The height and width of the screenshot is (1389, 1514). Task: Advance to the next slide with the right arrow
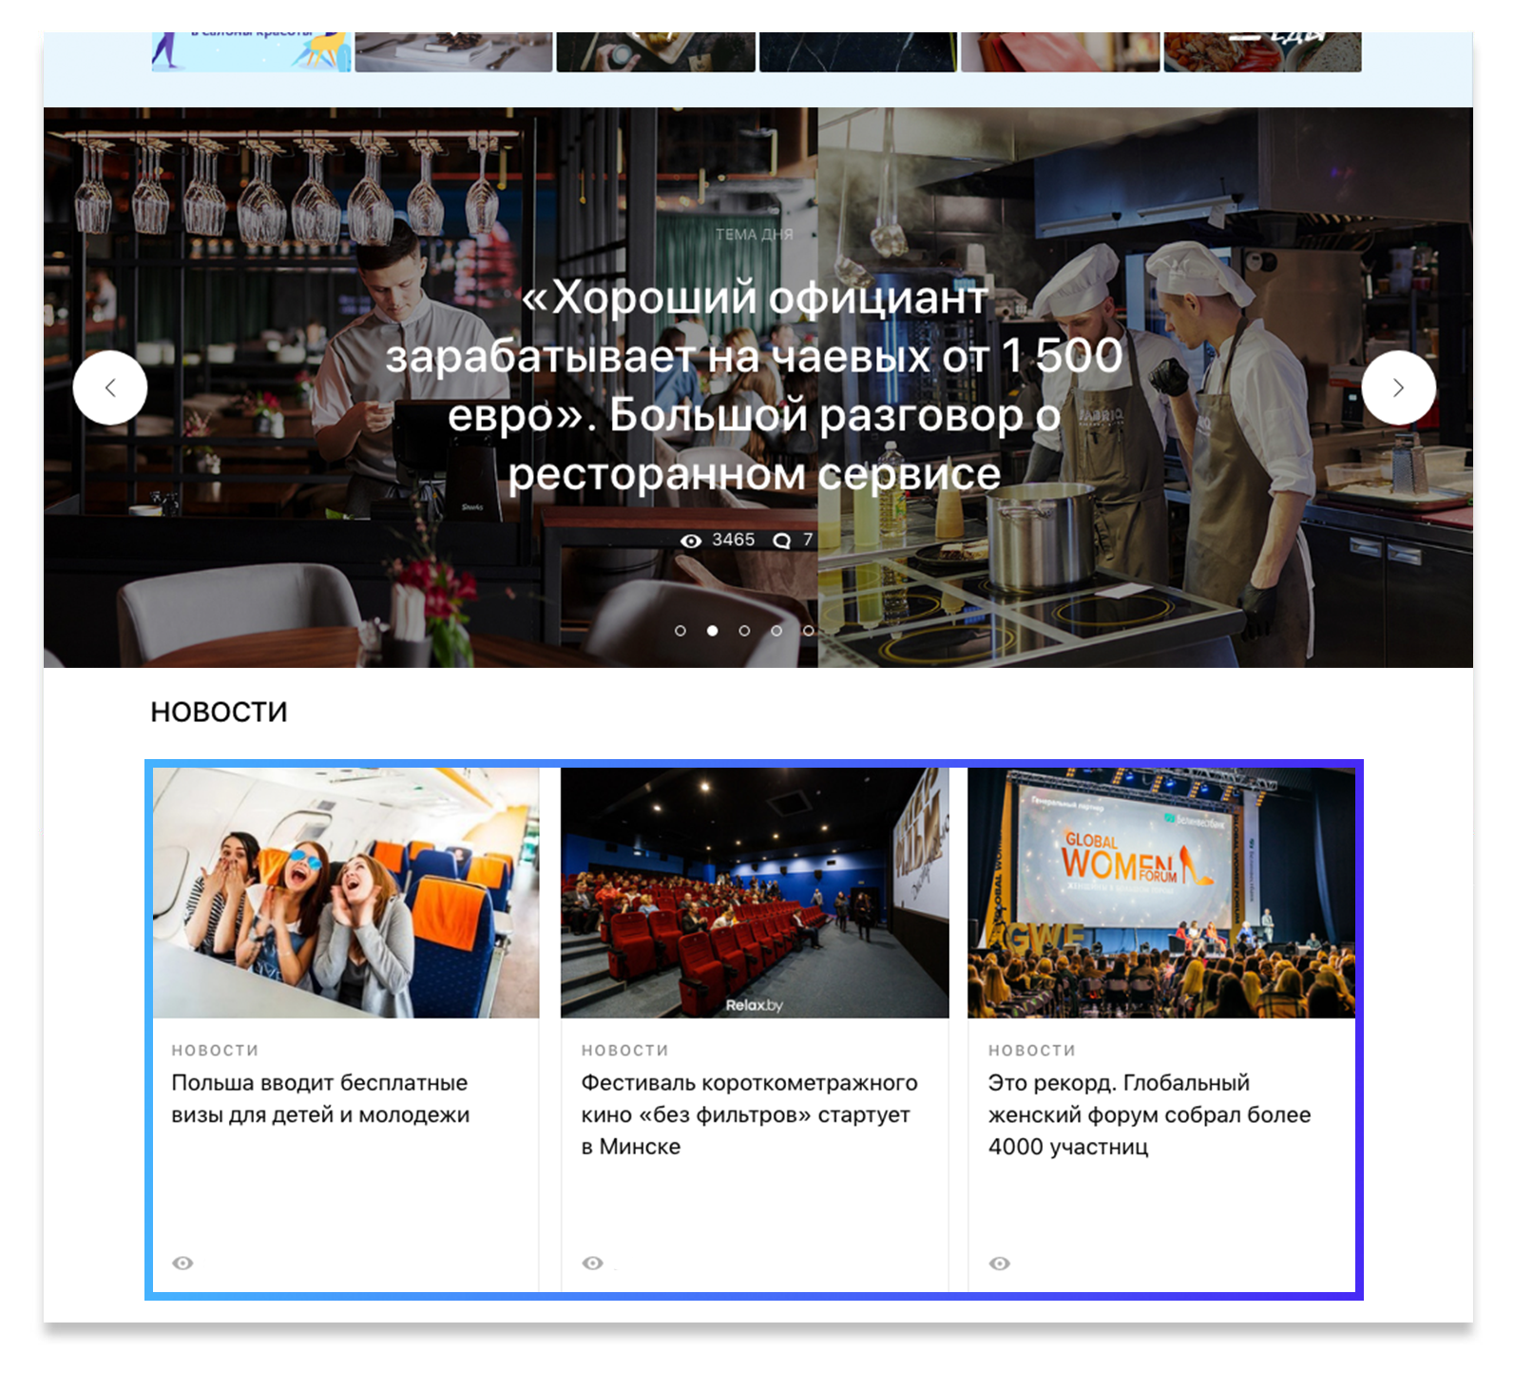pyautogui.click(x=1398, y=388)
